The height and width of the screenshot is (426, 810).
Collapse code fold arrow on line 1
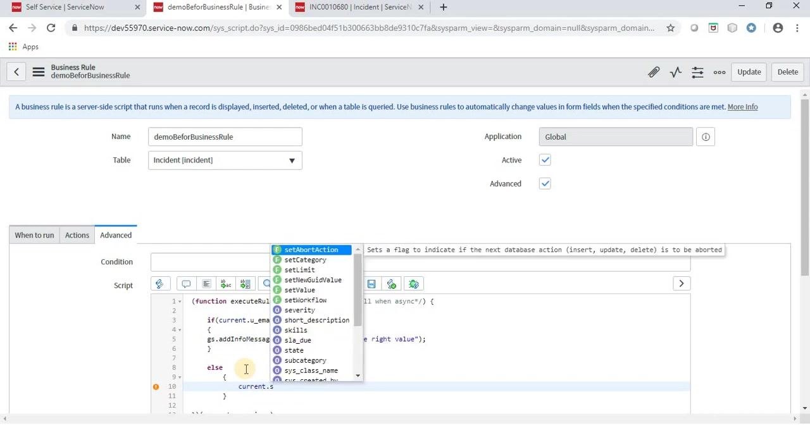pyautogui.click(x=180, y=301)
